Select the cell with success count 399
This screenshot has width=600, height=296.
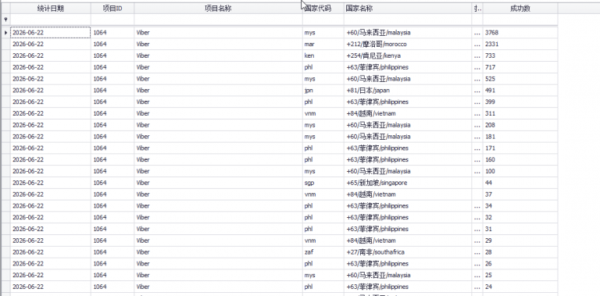click(x=520, y=102)
